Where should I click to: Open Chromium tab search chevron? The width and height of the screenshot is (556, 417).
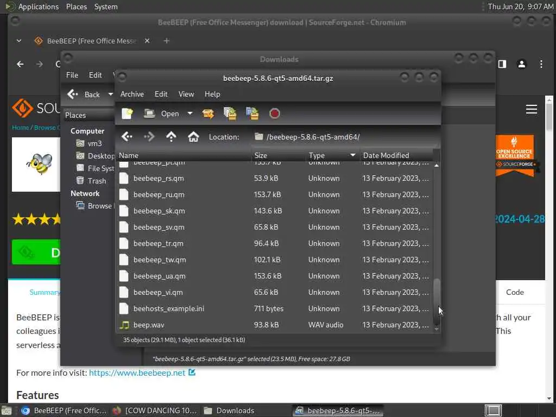coord(19,41)
